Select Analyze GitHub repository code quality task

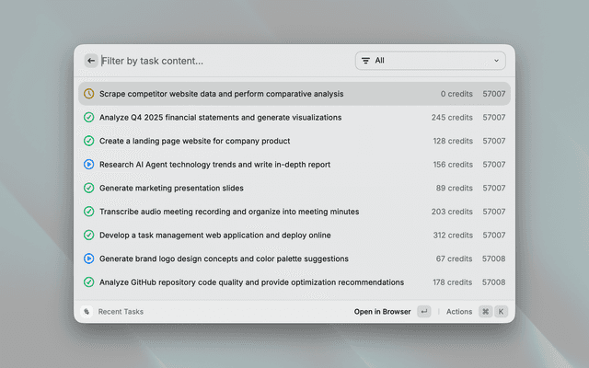pos(251,282)
